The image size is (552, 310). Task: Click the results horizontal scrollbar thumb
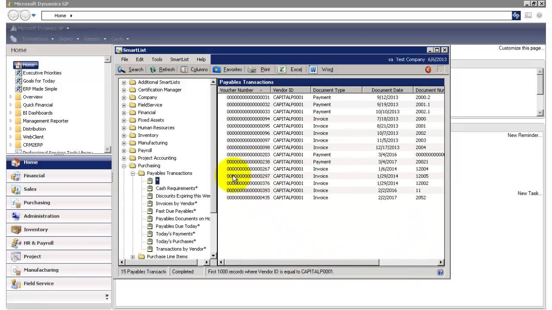pos(302,262)
